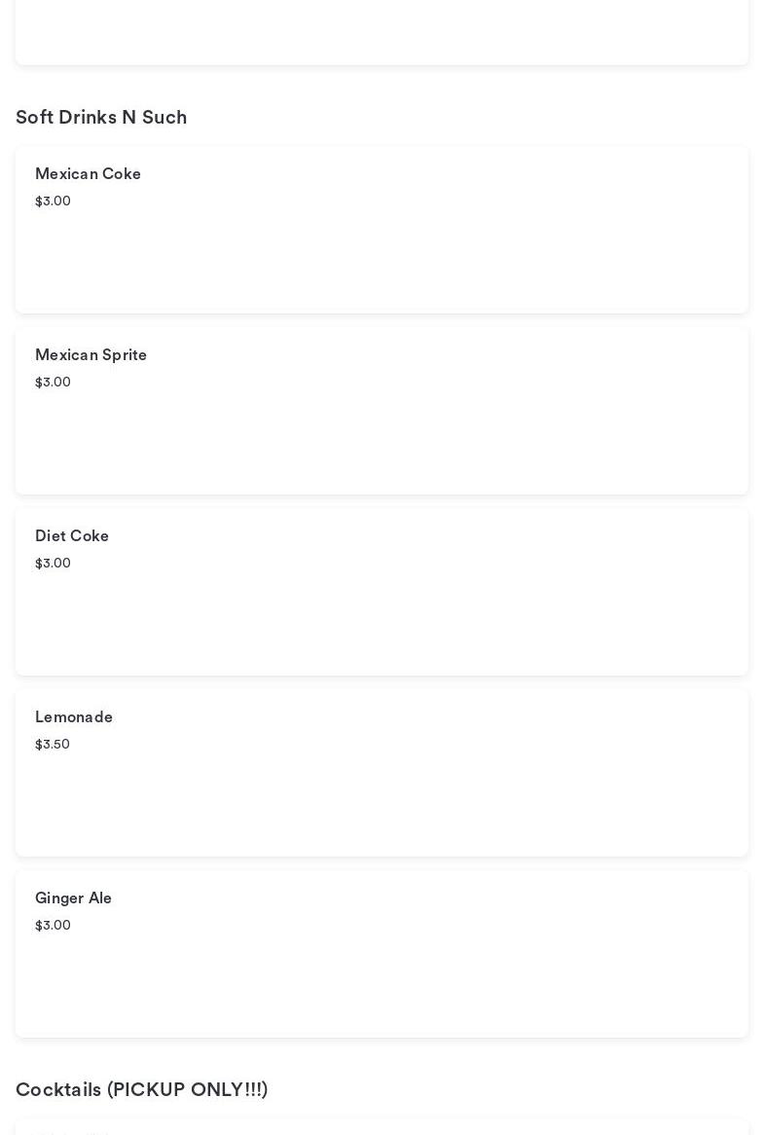
Task: Open the Mexican Coke menu item
Action: tap(88, 174)
